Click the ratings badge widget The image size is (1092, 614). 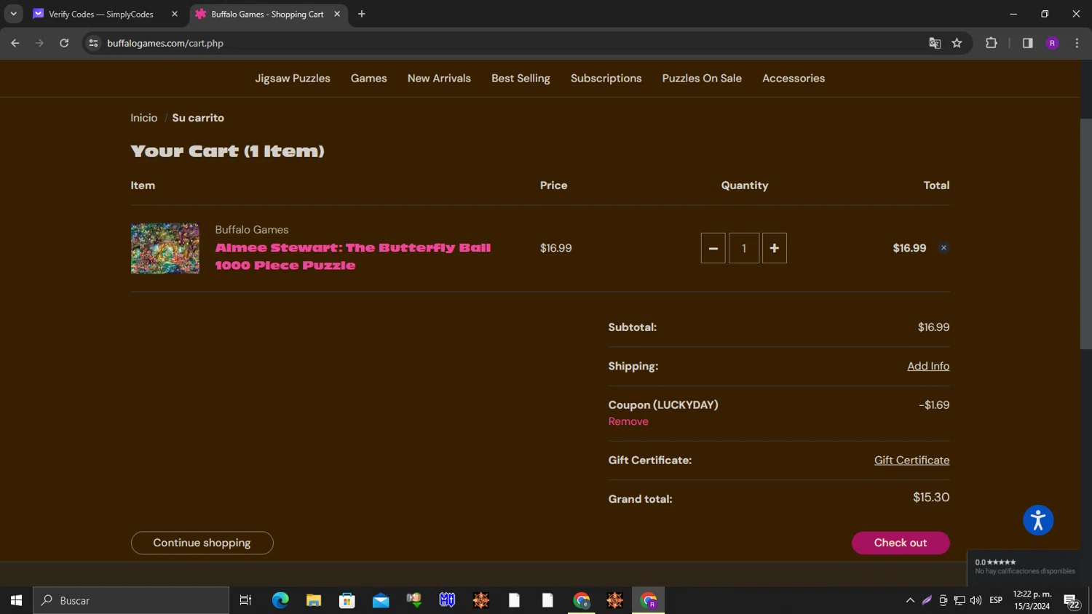[x=1024, y=566]
